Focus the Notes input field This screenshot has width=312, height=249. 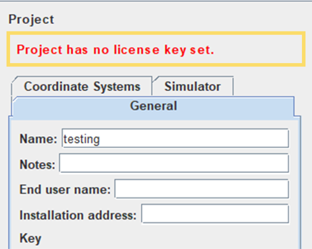coord(174,163)
